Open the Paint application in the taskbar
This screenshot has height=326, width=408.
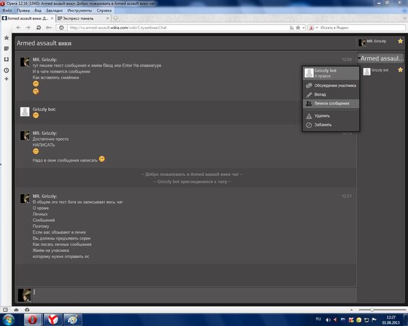73,319
